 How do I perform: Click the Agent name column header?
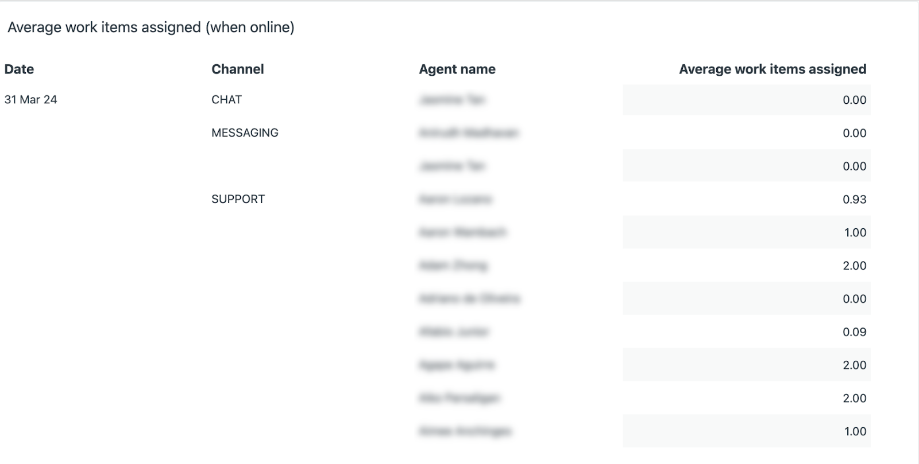click(x=457, y=69)
